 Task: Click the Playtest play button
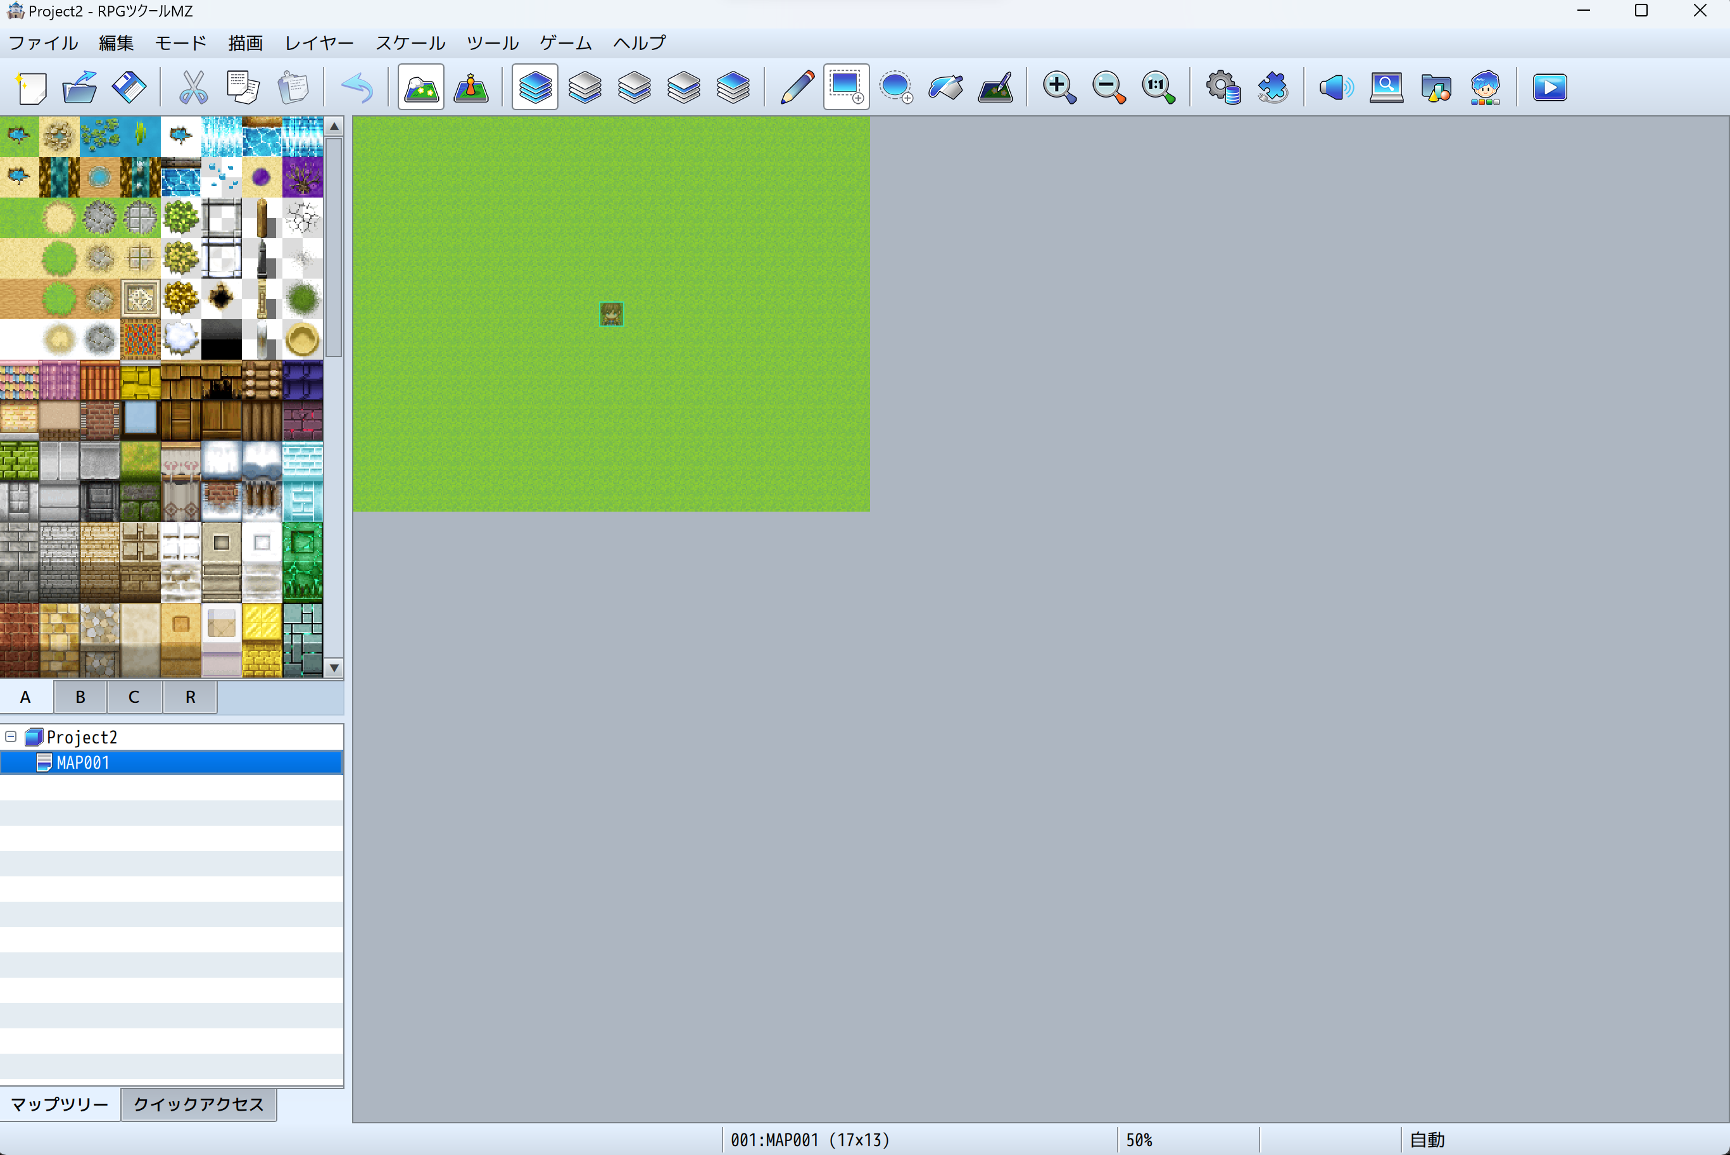tap(1549, 87)
